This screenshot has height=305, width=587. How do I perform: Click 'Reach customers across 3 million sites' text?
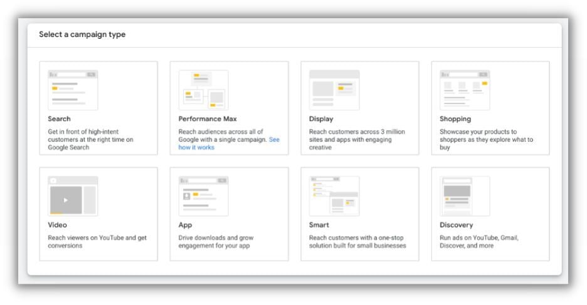(x=357, y=140)
